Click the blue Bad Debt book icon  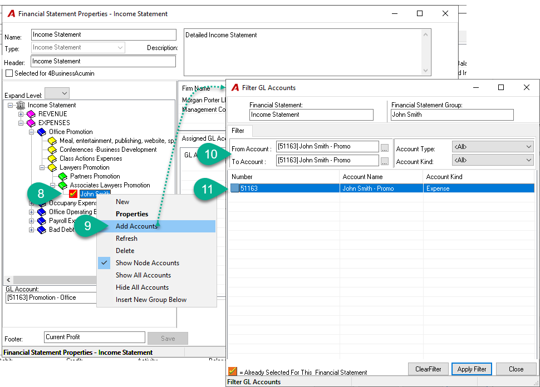[x=42, y=230]
